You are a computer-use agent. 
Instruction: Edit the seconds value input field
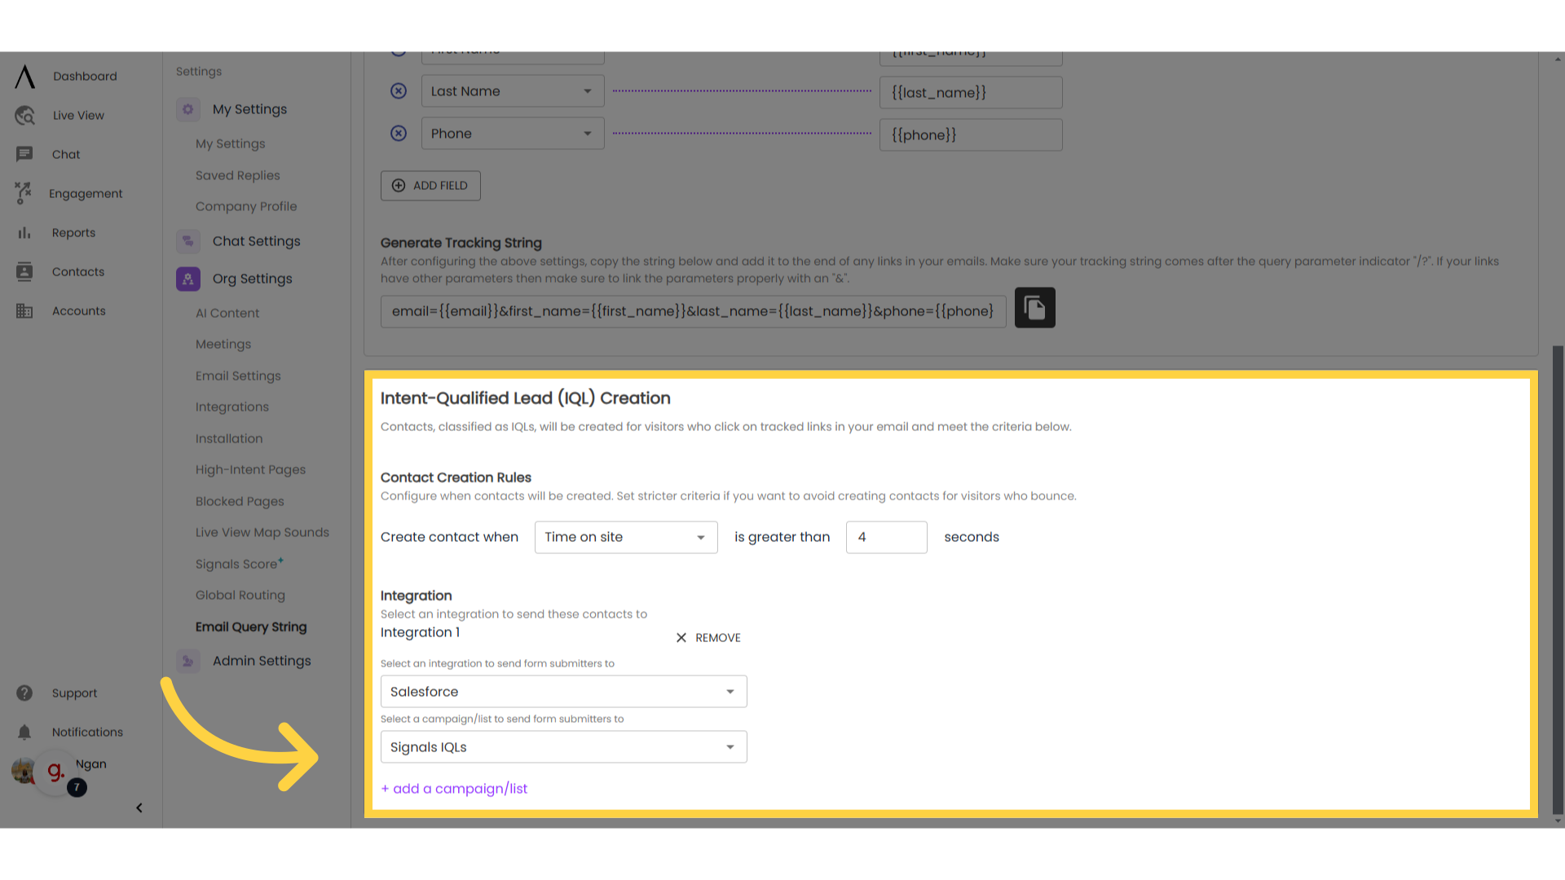887,536
